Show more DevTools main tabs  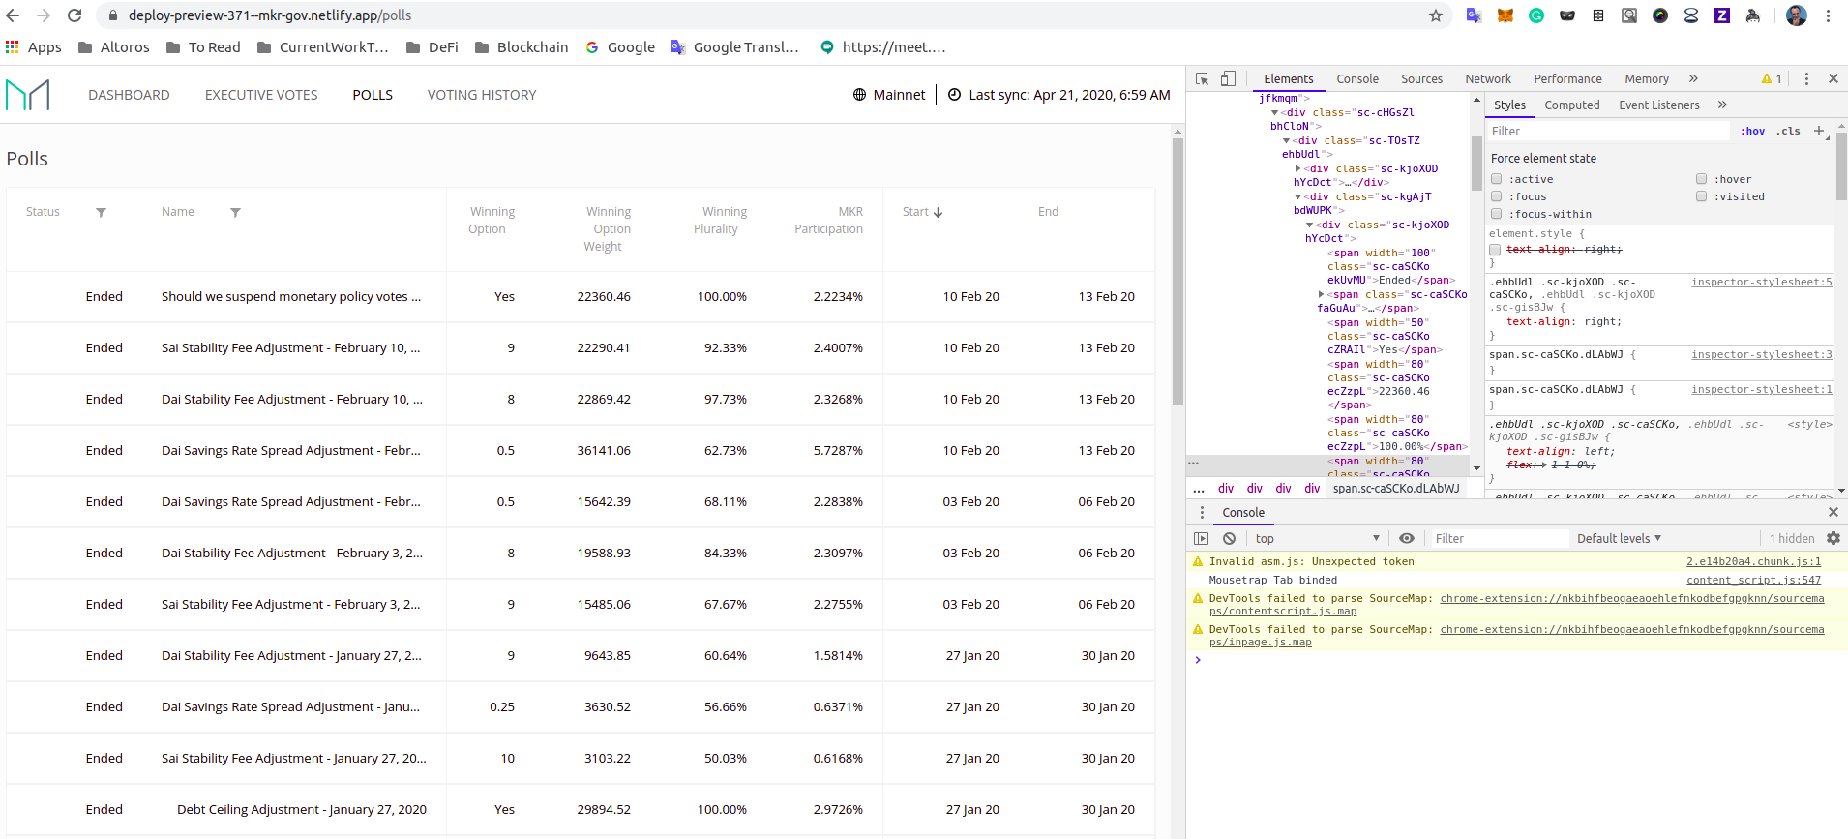pos(1693,79)
